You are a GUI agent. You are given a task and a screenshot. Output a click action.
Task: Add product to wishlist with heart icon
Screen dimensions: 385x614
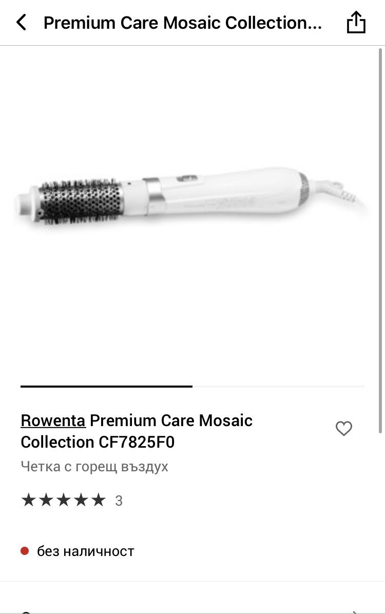[344, 428]
